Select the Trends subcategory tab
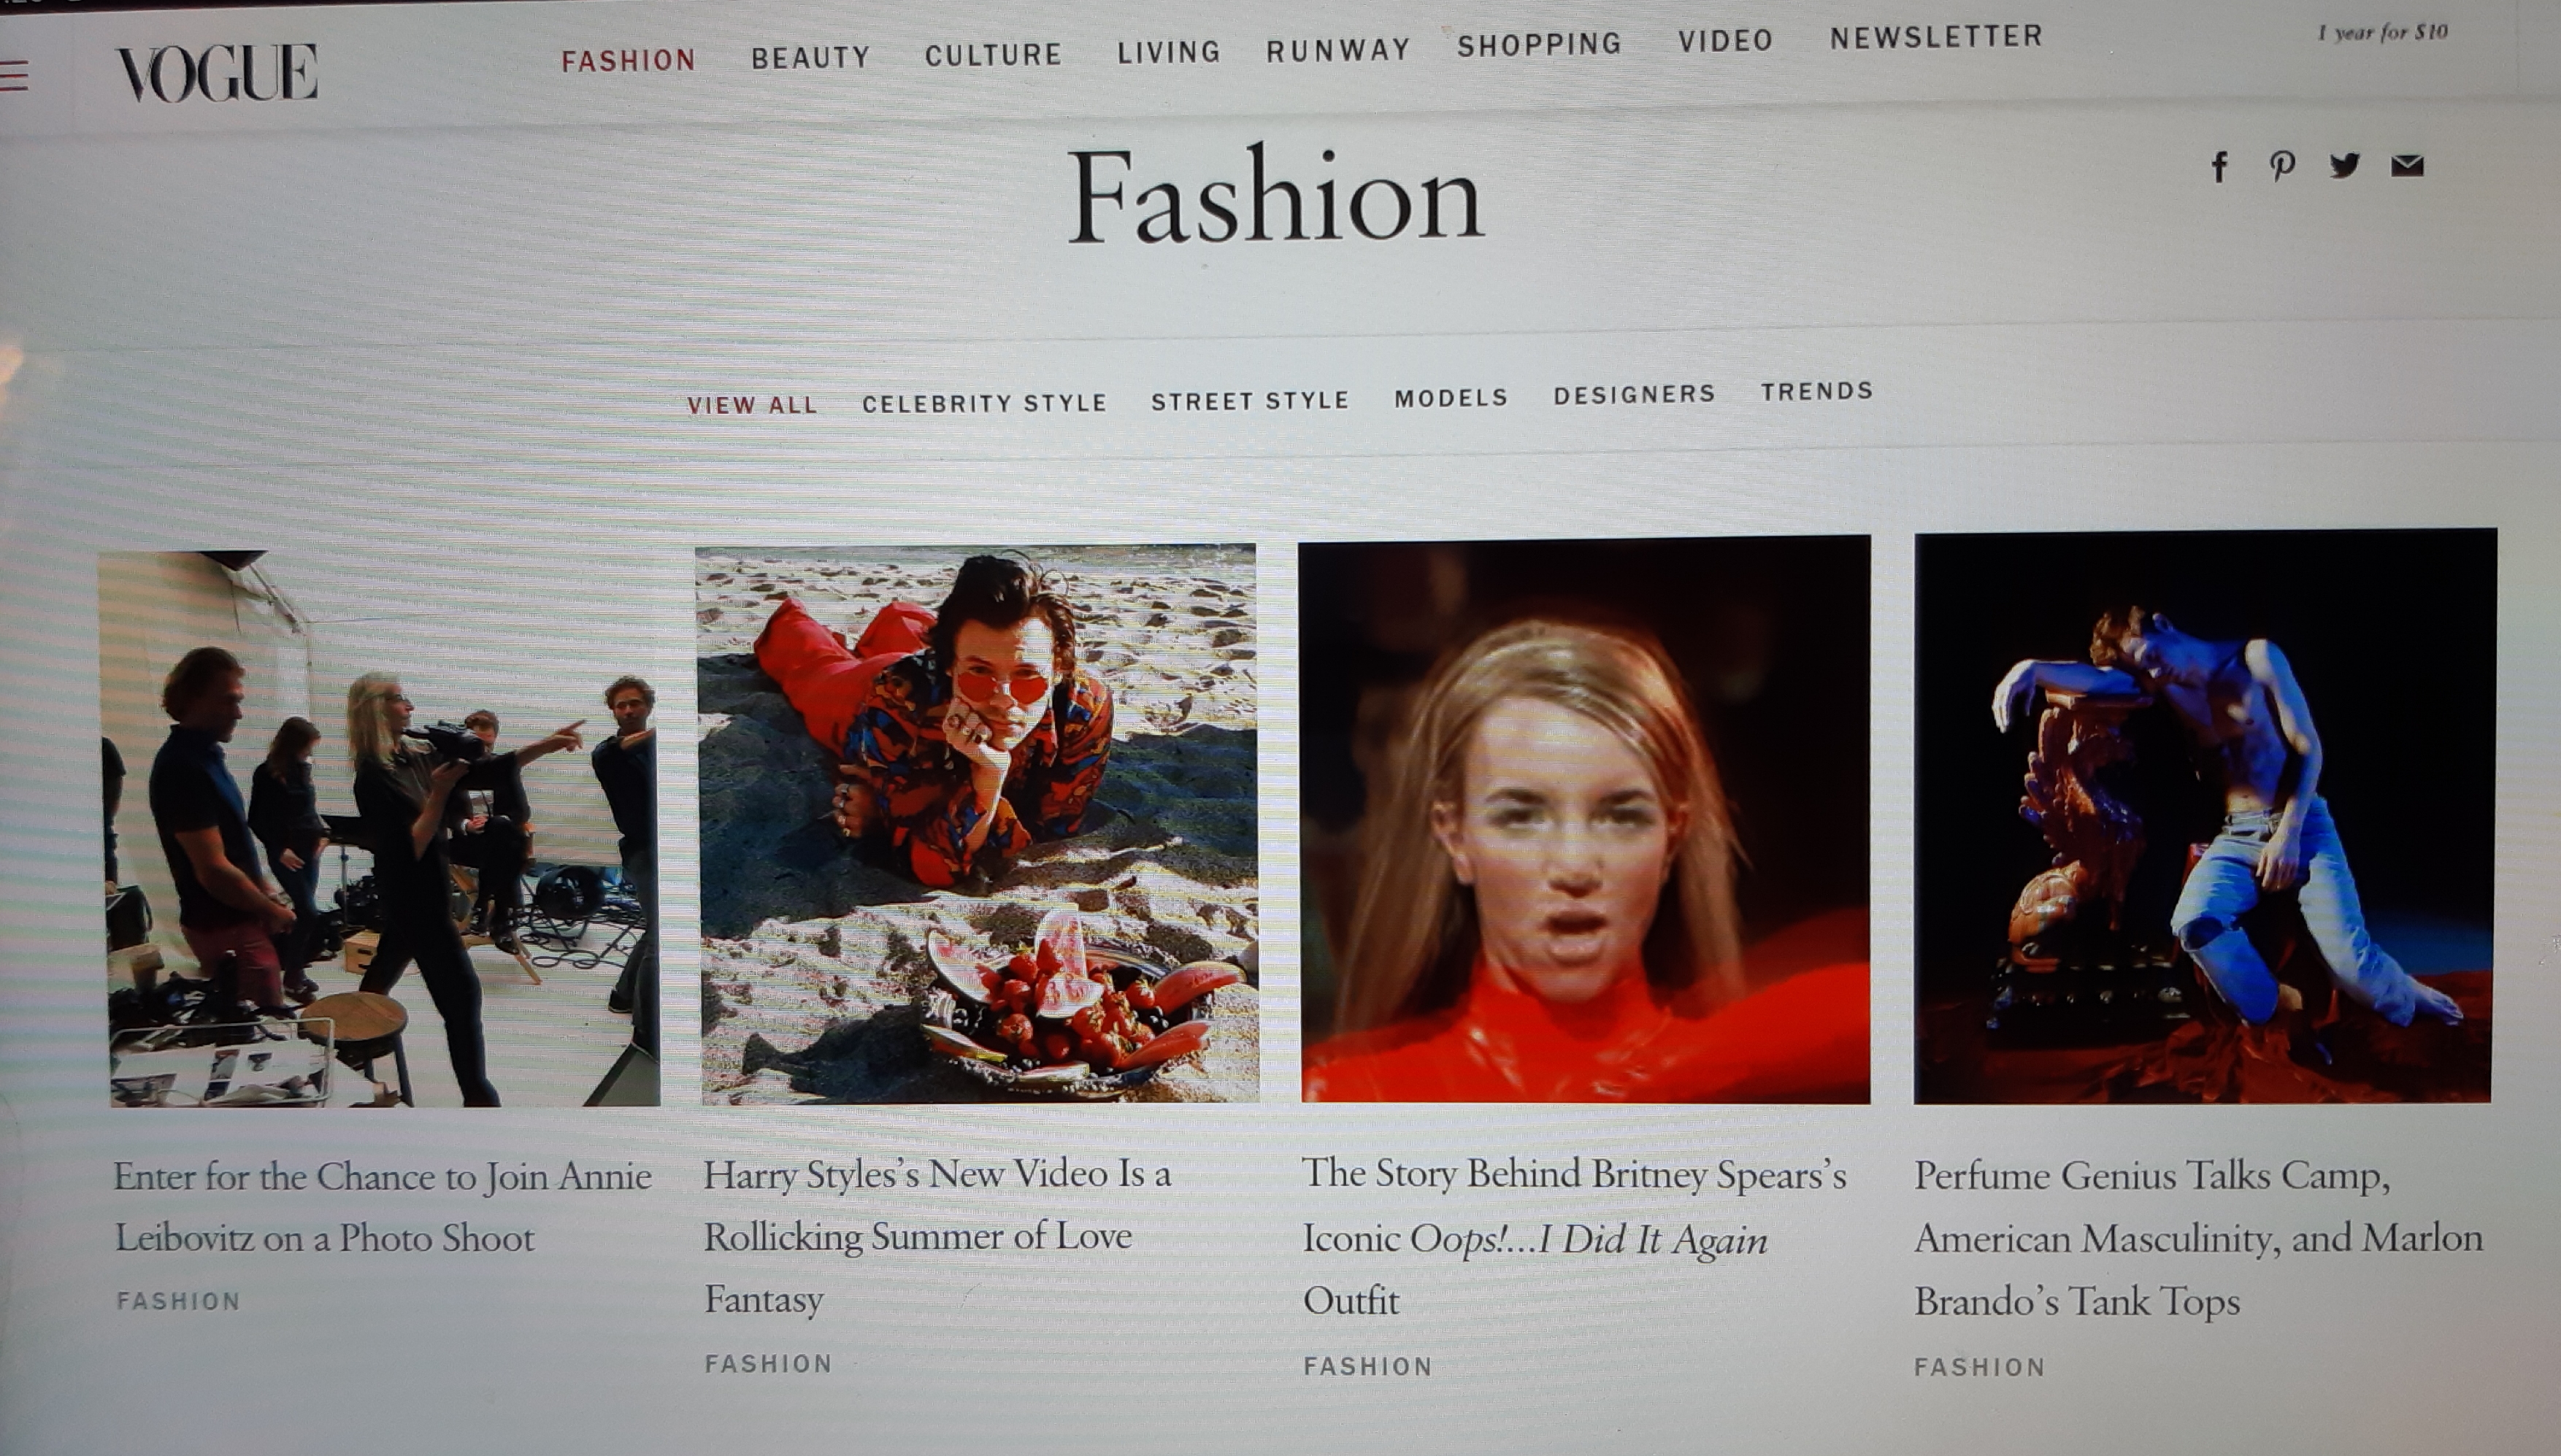2561x1456 pixels. click(1817, 391)
